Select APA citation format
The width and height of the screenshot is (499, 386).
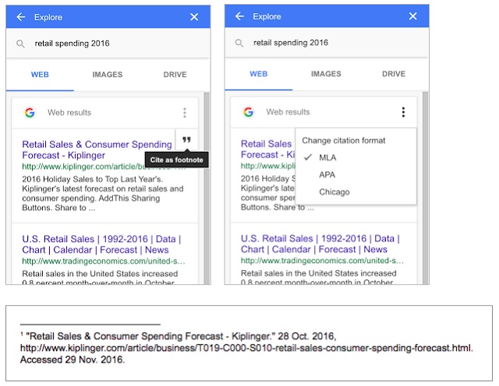[327, 175]
